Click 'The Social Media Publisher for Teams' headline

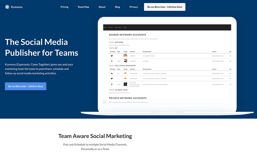pos(42,47)
